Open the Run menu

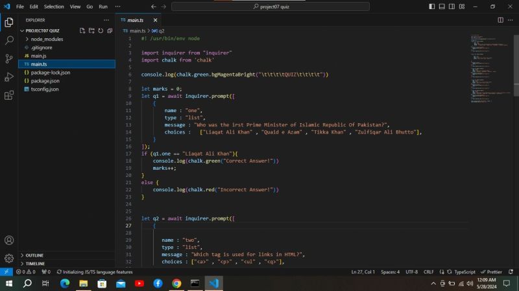103,6
